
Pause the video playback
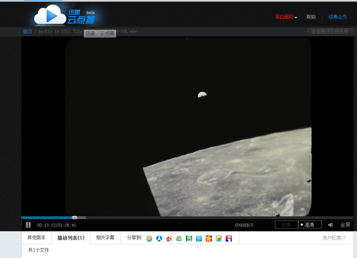coord(28,225)
